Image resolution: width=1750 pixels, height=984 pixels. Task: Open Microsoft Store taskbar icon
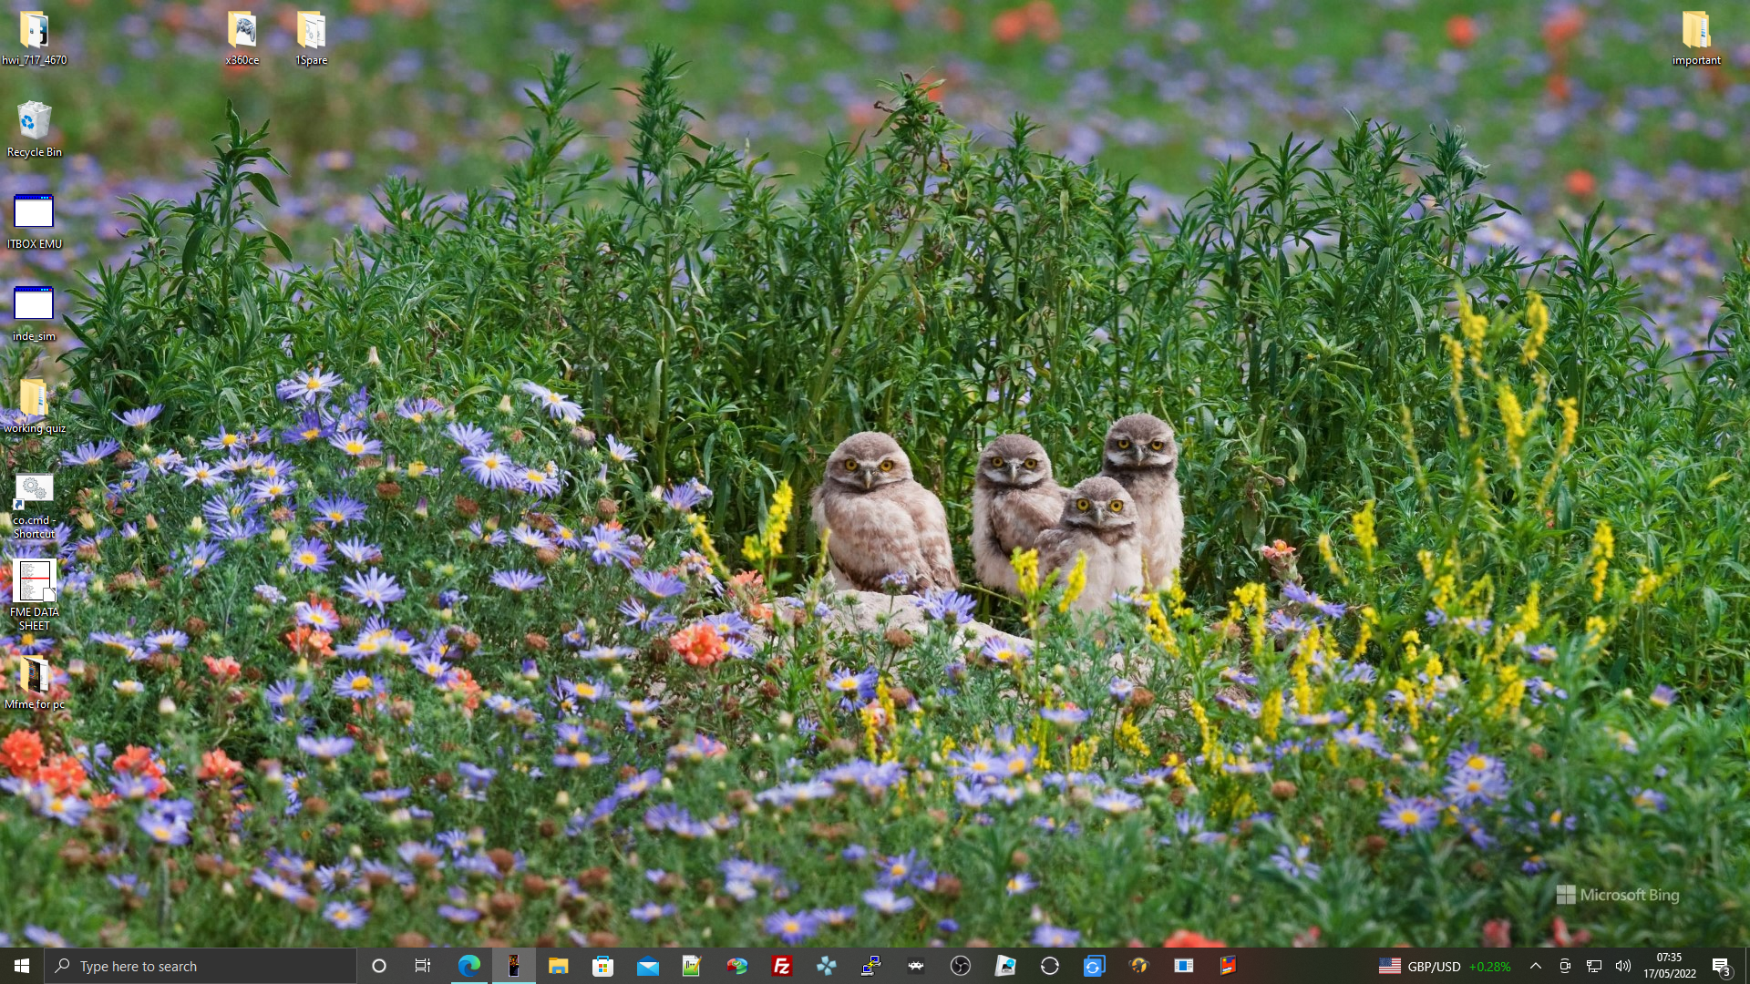tap(602, 966)
